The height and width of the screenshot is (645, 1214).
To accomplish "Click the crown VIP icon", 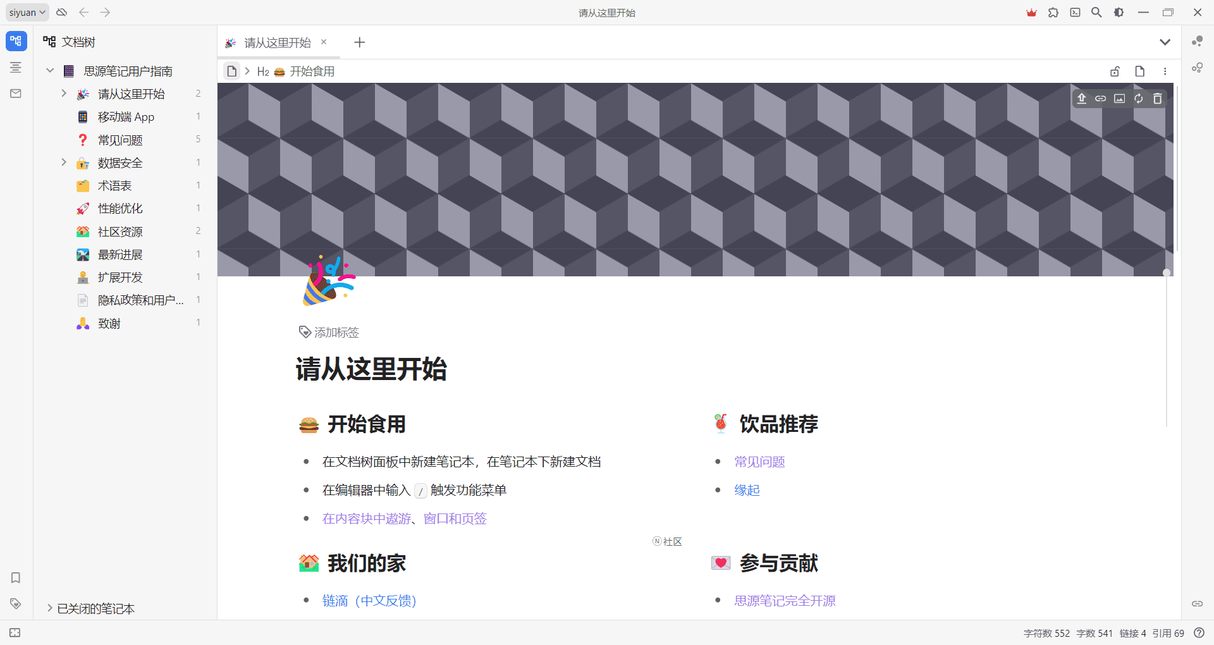I will click(x=1031, y=12).
